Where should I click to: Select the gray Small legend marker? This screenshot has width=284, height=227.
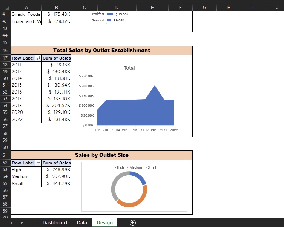click(146, 167)
